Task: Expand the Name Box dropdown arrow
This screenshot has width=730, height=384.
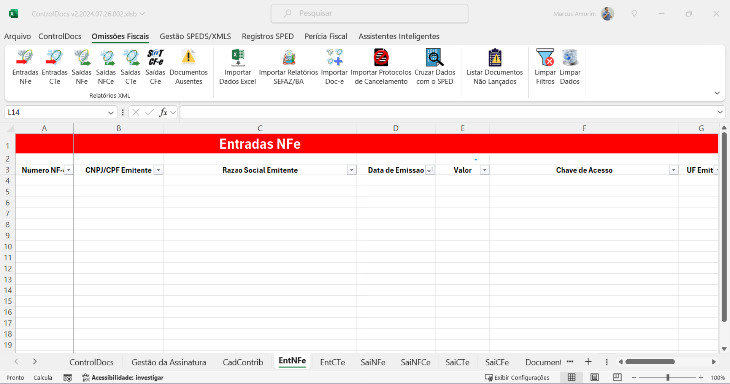Action: 111,113
